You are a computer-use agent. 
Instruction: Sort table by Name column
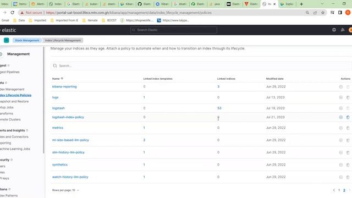[x=57, y=79]
